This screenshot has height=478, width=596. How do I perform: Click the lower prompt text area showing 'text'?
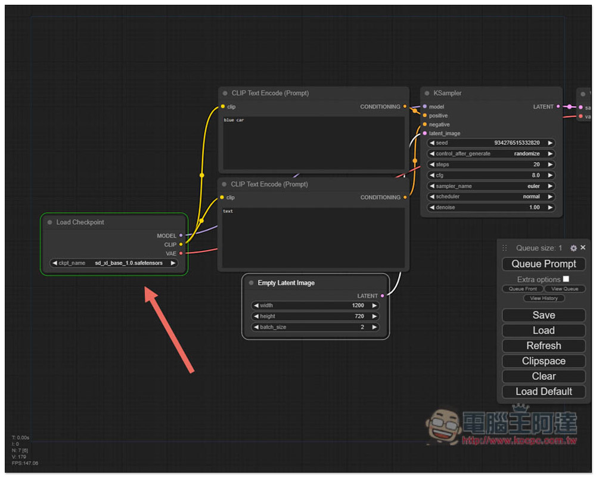313,238
